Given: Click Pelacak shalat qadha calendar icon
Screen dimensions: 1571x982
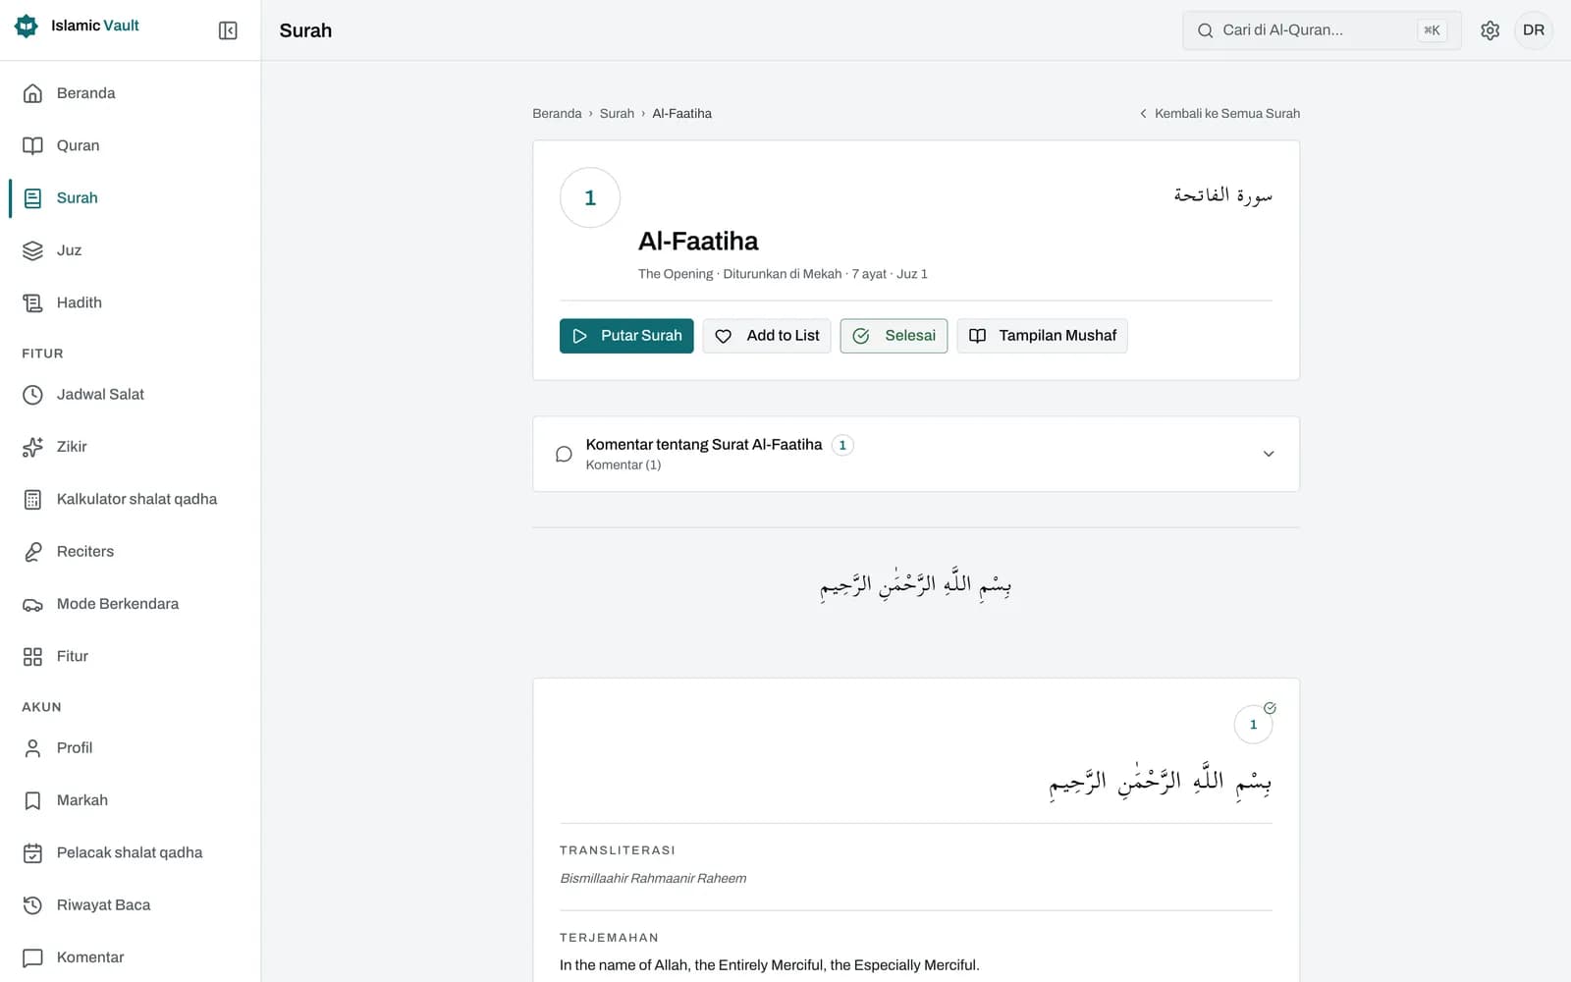Looking at the screenshot, I should [32, 852].
